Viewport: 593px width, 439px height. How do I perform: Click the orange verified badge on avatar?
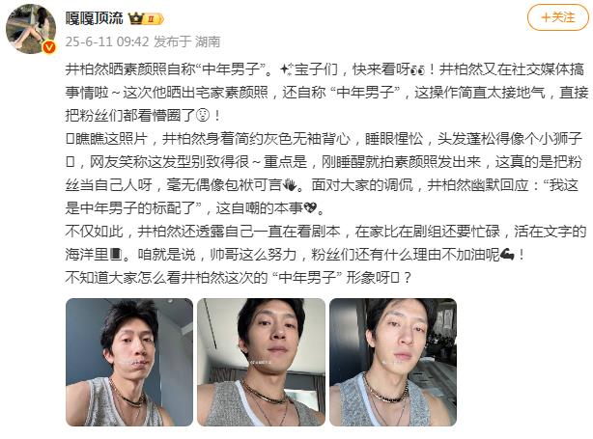tap(49, 47)
